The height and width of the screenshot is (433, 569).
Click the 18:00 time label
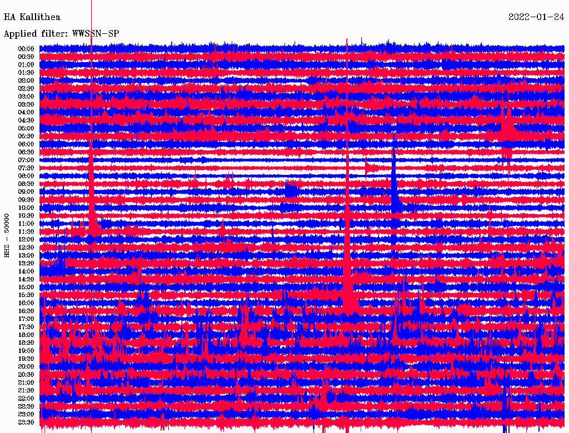point(26,335)
